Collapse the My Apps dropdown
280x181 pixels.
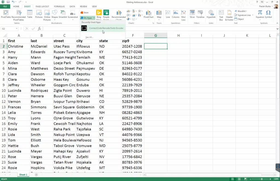87,18
